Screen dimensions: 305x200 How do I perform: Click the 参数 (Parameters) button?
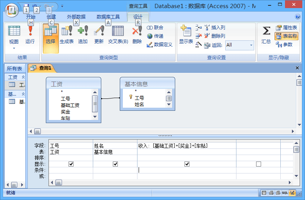[284, 45]
